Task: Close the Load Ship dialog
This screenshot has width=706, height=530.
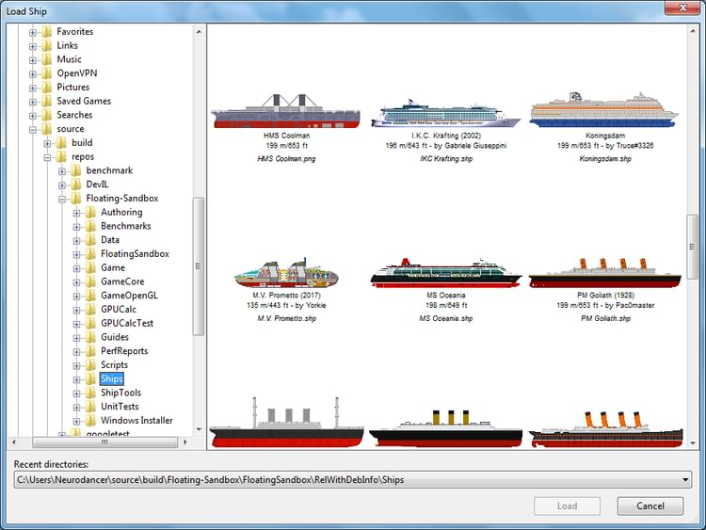Action: (x=682, y=8)
